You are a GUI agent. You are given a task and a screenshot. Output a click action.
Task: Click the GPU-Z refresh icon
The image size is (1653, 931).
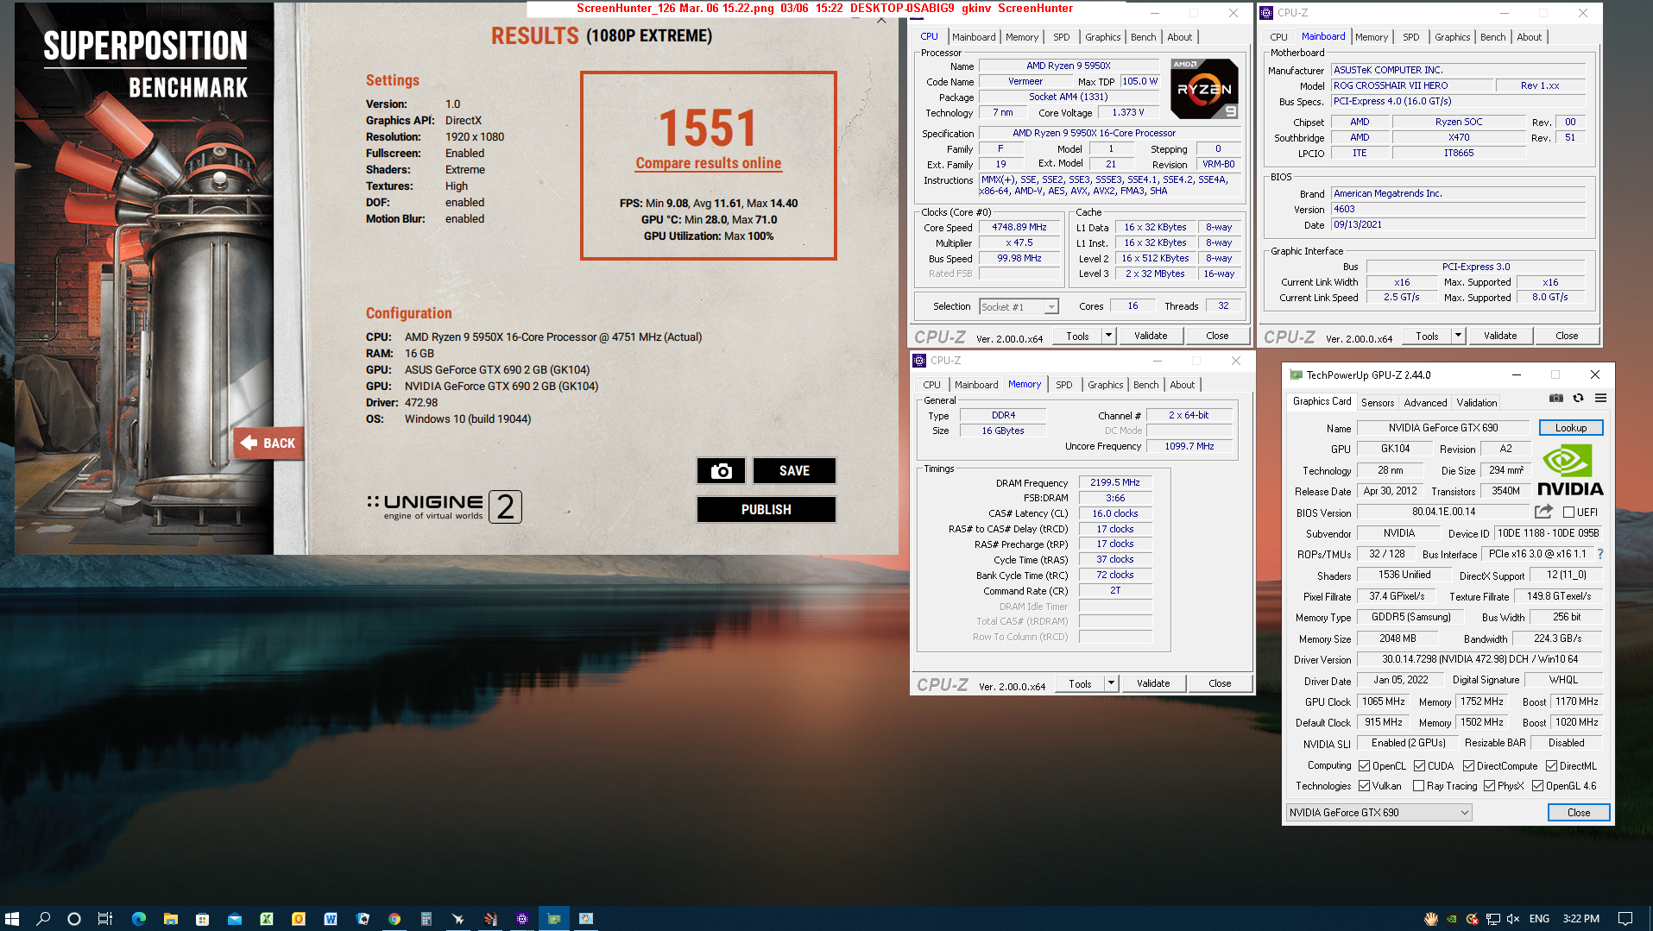[x=1578, y=398]
